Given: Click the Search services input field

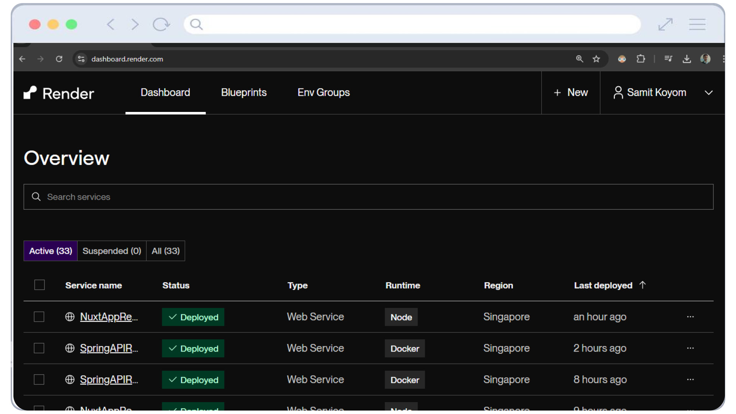Looking at the screenshot, I should [368, 197].
